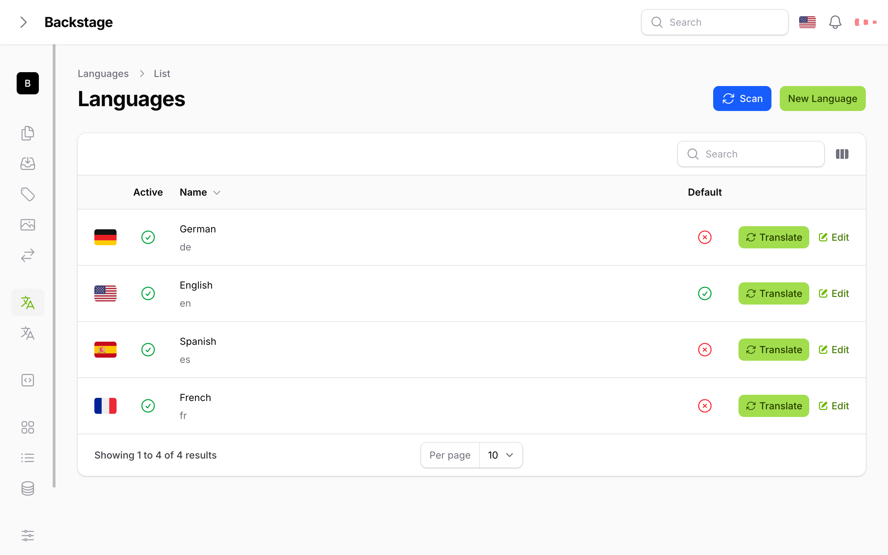Click the US flag language switcher
The image size is (888, 555).
pyautogui.click(x=807, y=23)
